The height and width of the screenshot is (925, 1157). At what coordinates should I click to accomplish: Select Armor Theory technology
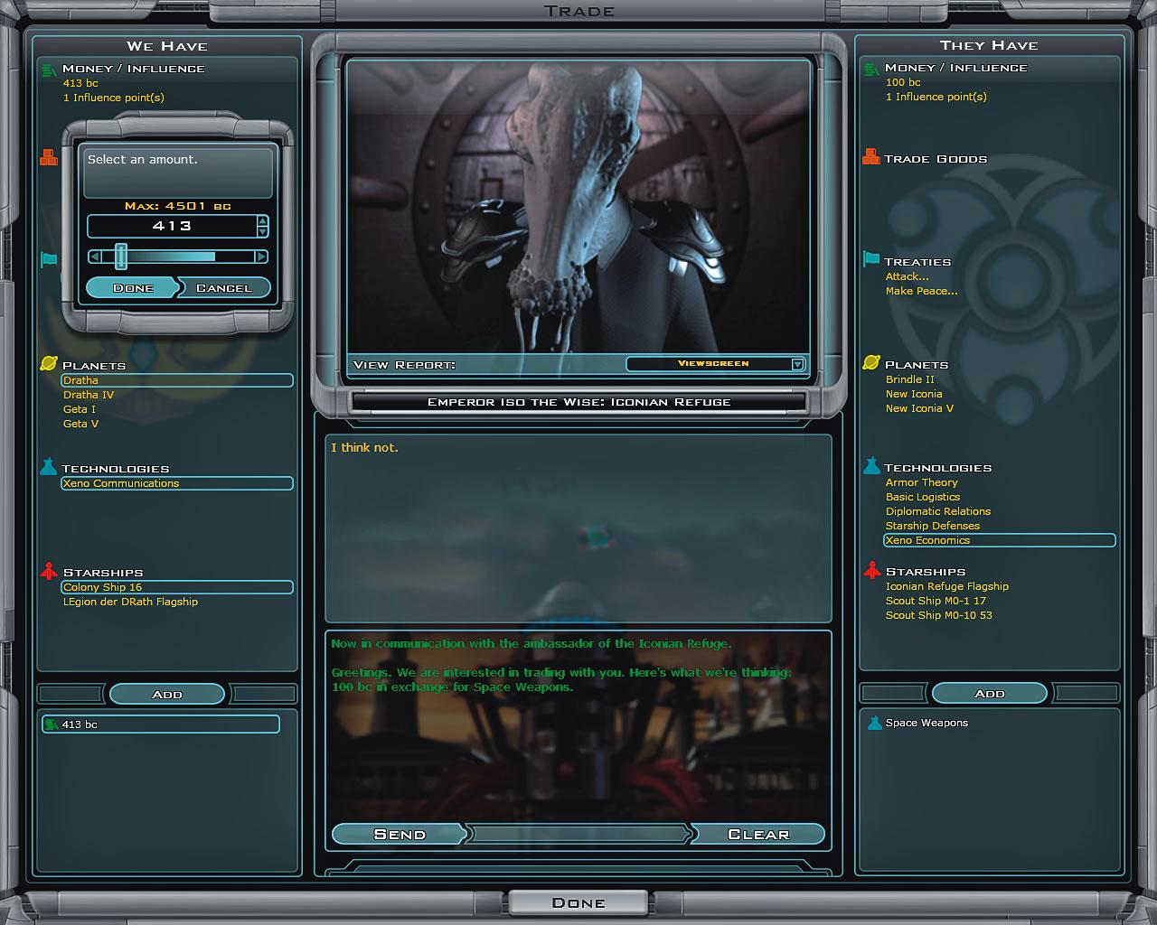click(x=922, y=482)
